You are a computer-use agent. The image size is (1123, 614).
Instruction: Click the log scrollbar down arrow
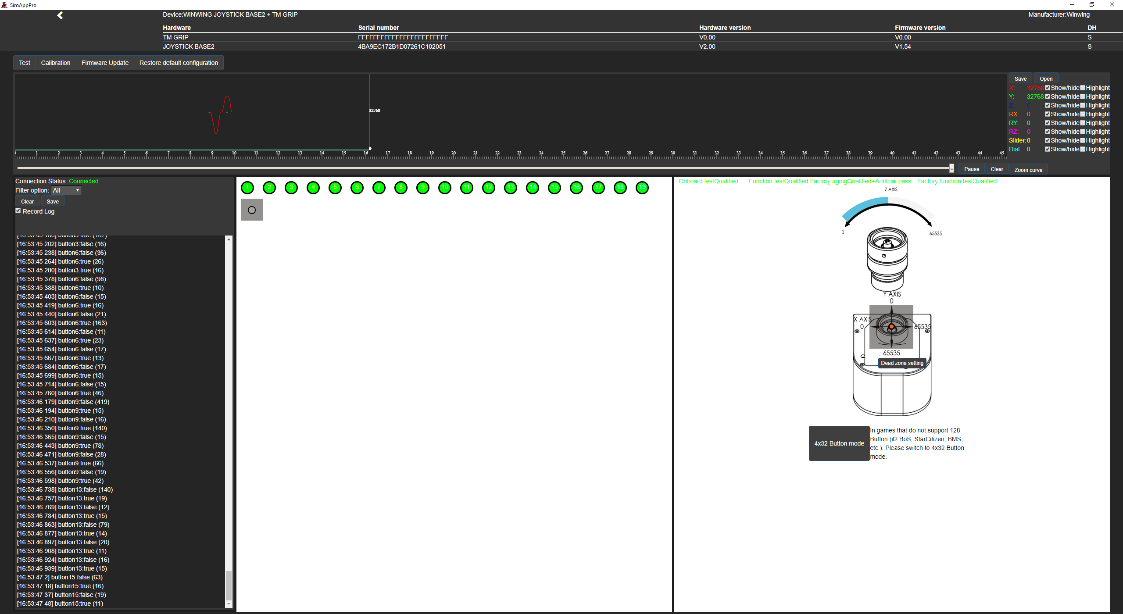(x=229, y=604)
